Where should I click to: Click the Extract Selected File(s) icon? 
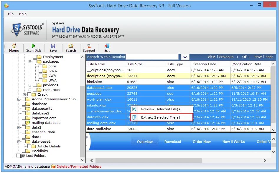pyautogui.click(x=134, y=117)
